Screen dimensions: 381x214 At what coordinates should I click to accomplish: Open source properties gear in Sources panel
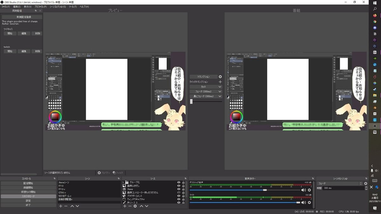[135, 206]
